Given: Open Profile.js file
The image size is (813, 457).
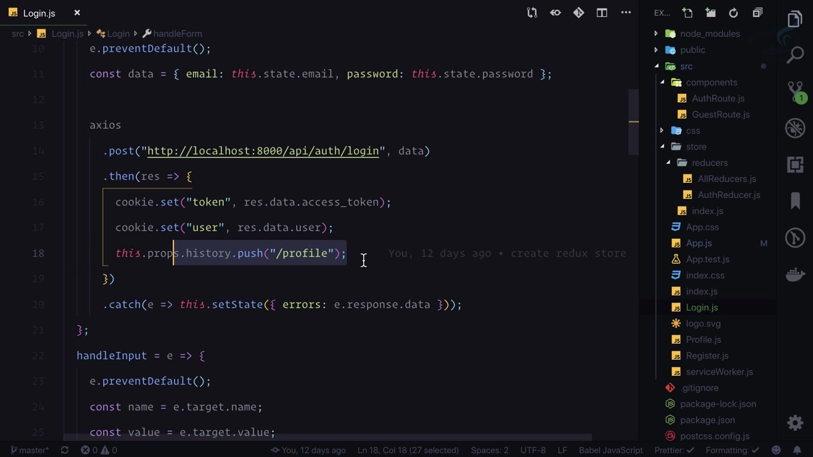Looking at the screenshot, I should 703,340.
